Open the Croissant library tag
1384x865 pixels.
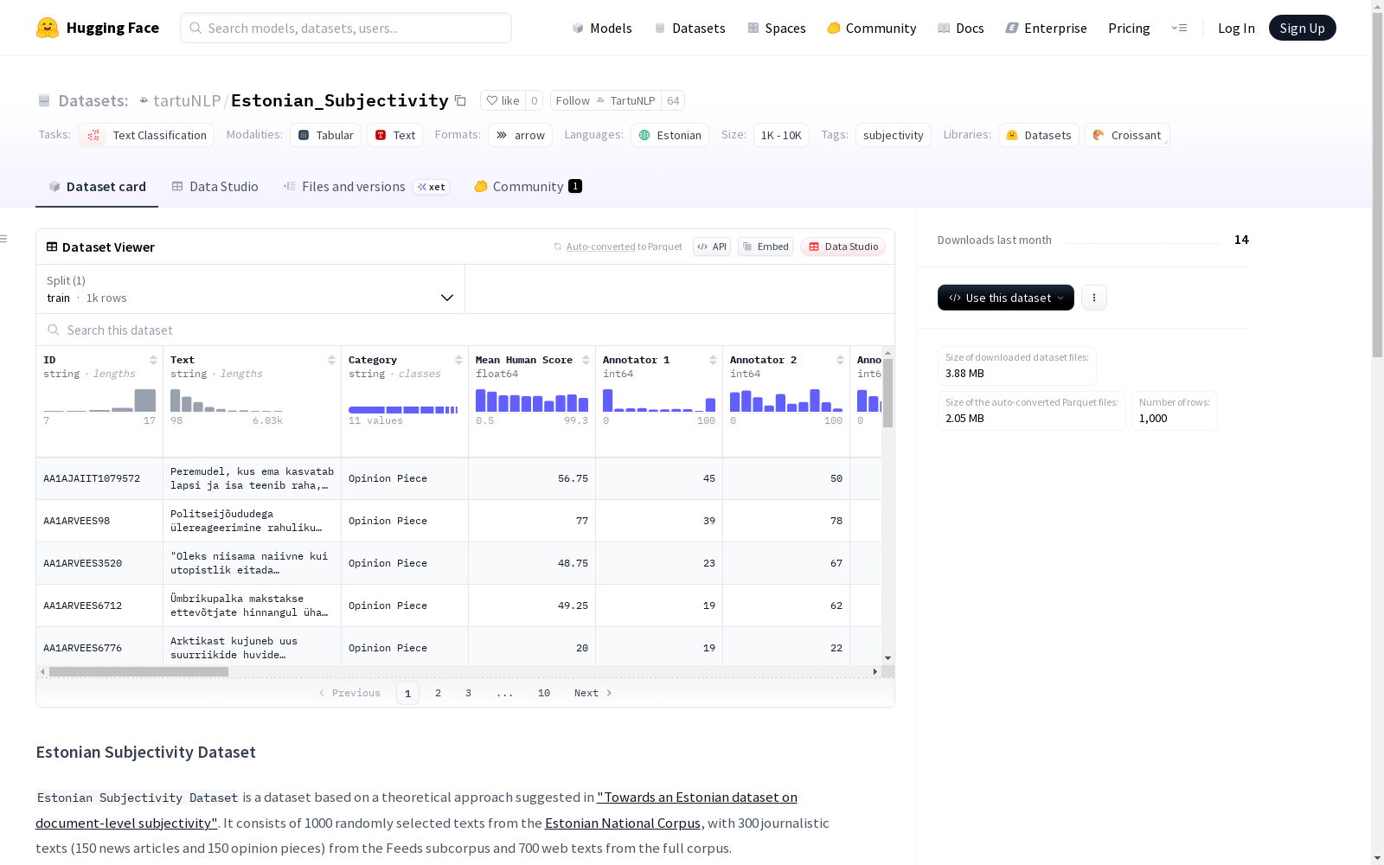tap(1127, 135)
